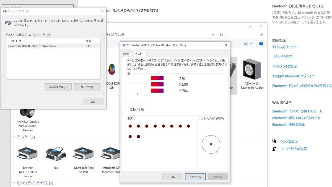Switch to the 設定 tab
This screenshot has width=332, height=187.
(126, 54)
